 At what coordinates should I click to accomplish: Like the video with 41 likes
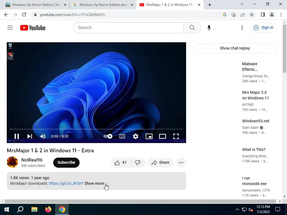coord(121,162)
